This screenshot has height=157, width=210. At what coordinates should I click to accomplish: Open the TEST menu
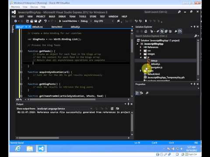click(x=102, y=17)
